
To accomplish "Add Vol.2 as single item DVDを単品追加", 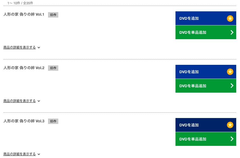I will click(x=206, y=86).
